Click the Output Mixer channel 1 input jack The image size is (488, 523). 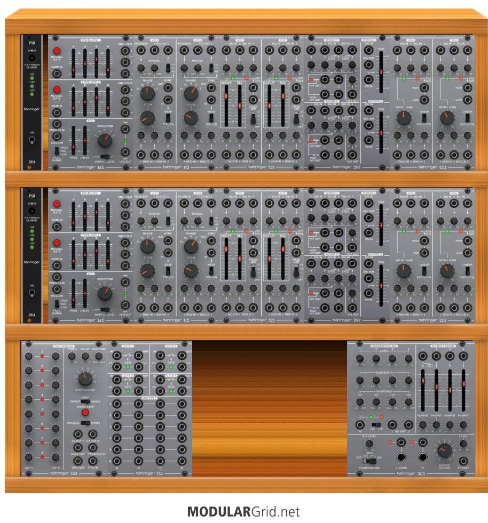422,356
